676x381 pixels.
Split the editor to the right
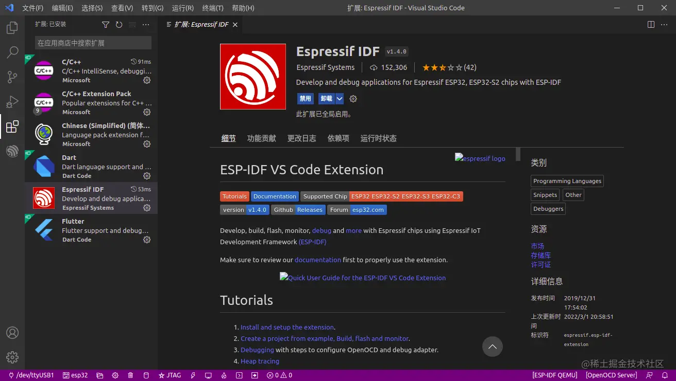(651, 24)
